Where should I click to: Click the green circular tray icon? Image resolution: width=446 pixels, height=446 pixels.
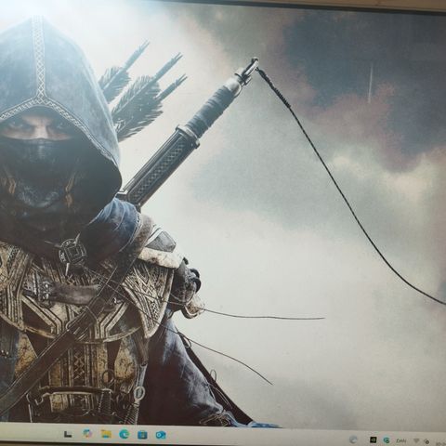click(387, 440)
